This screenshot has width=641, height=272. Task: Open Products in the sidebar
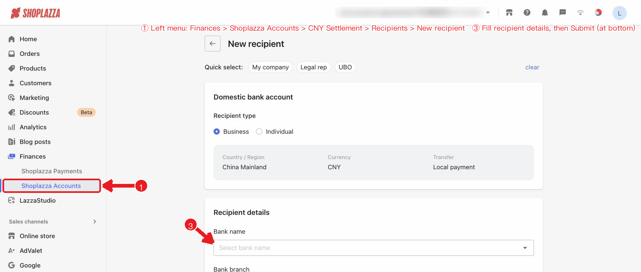[33, 69]
